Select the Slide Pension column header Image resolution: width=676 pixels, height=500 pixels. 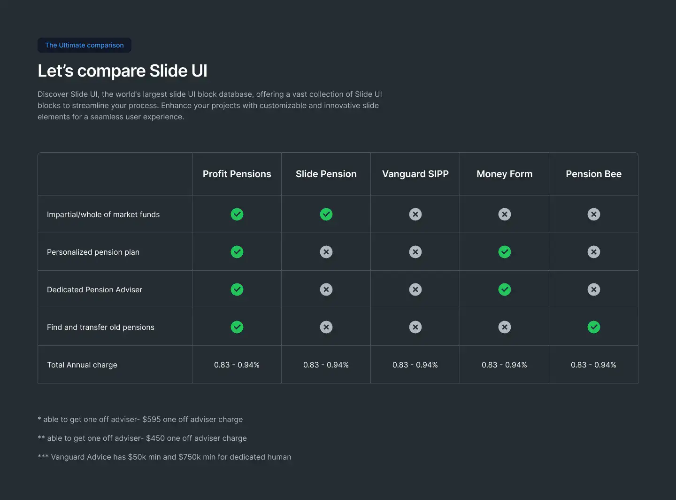pyautogui.click(x=326, y=174)
